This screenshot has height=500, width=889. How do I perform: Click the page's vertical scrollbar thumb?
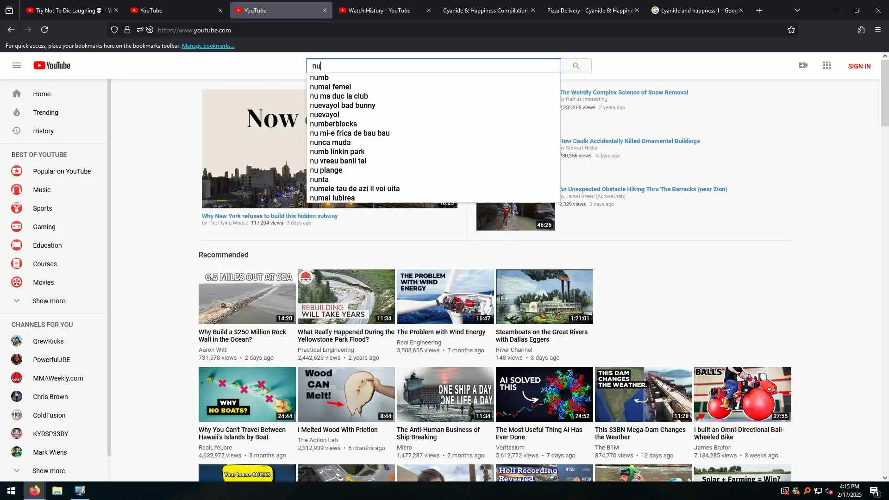click(885, 93)
